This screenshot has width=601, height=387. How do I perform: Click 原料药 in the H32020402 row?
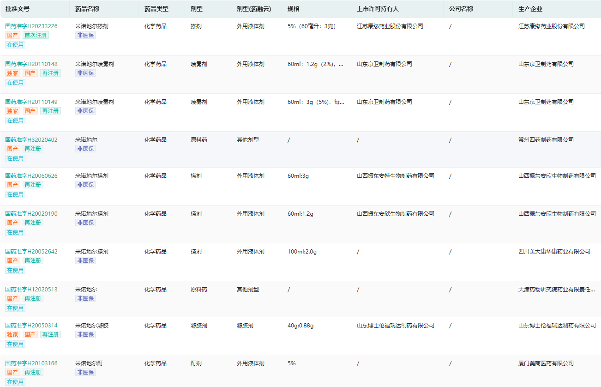(x=199, y=140)
